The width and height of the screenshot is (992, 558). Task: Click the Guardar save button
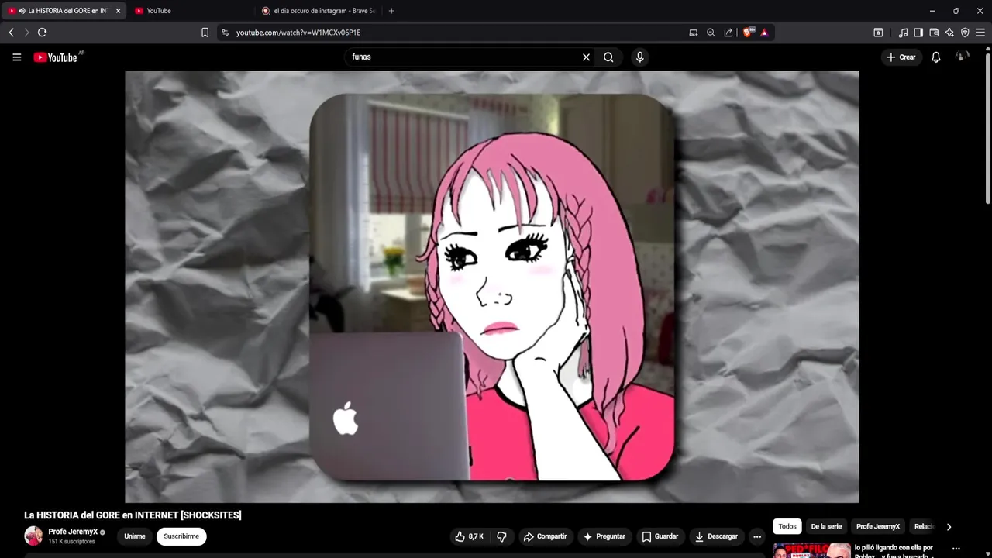click(660, 536)
